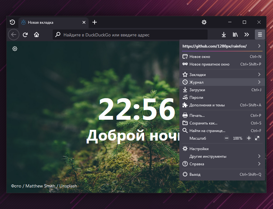Screen dimensions: 273x209
Task: Select the Новая вкладка tab
Action: tap(51, 22)
